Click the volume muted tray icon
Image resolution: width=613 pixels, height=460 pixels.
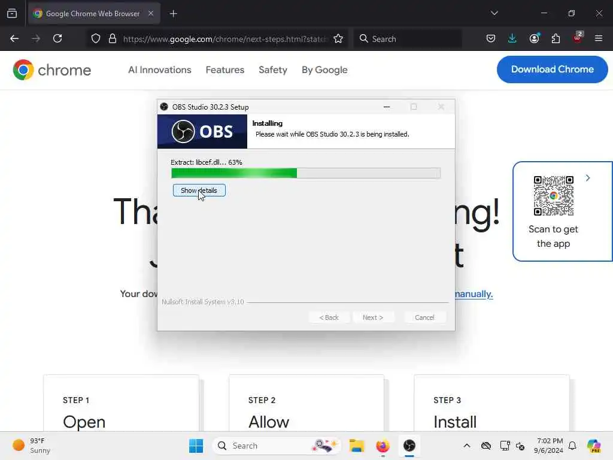point(520,446)
